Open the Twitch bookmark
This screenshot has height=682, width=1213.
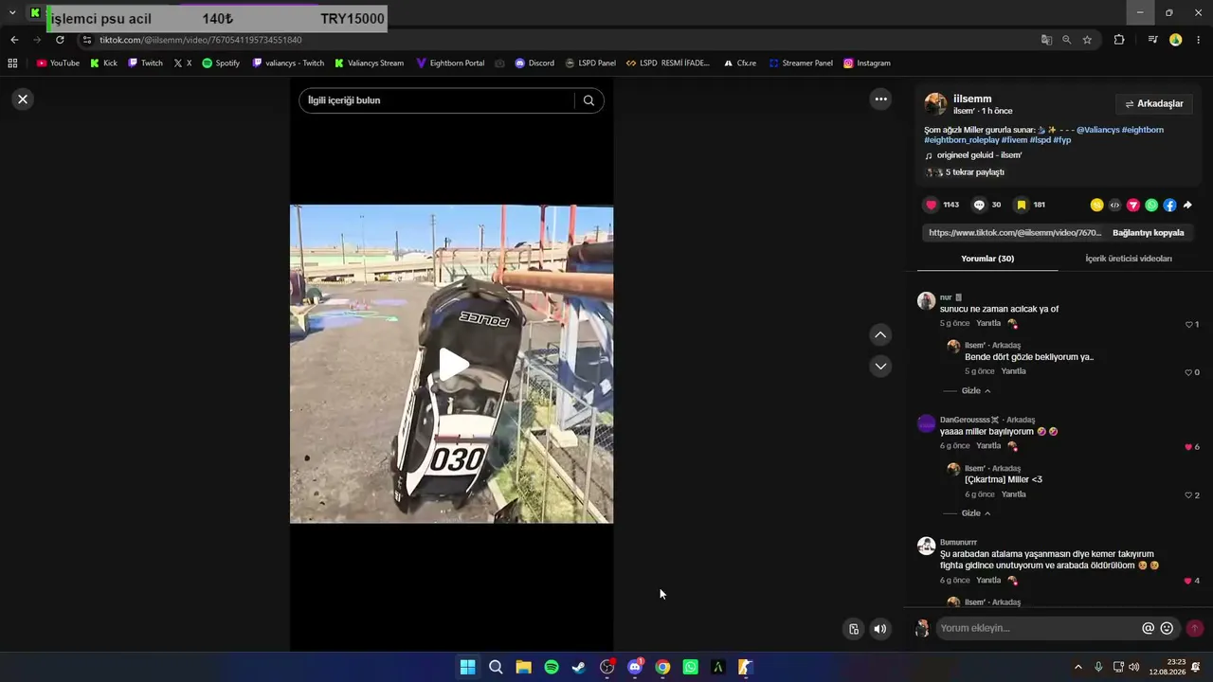click(x=146, y=63)
